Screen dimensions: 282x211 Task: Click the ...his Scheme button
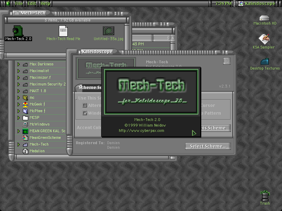(x=216, y=128)
